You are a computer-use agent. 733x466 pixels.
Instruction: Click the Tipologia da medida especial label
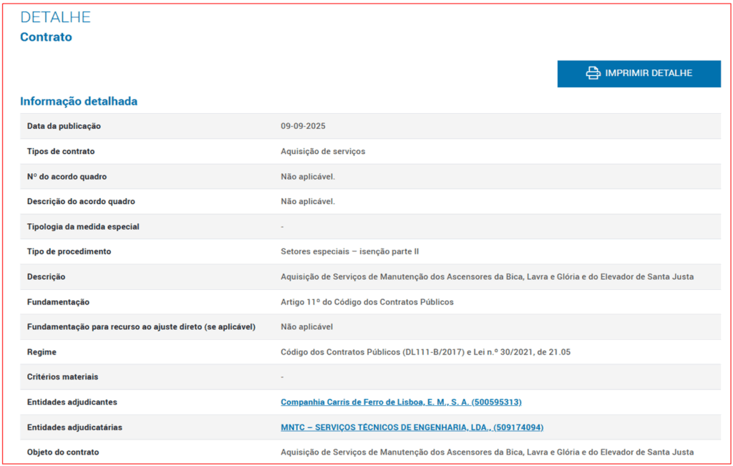[83, 226]
